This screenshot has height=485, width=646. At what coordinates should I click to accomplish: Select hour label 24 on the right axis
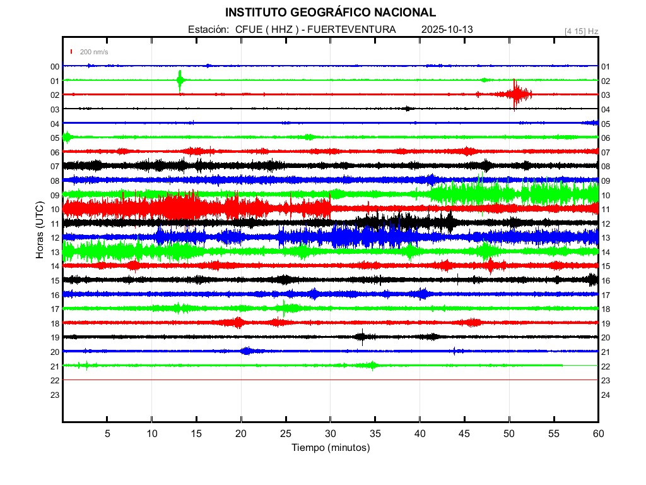pos(606,395)
